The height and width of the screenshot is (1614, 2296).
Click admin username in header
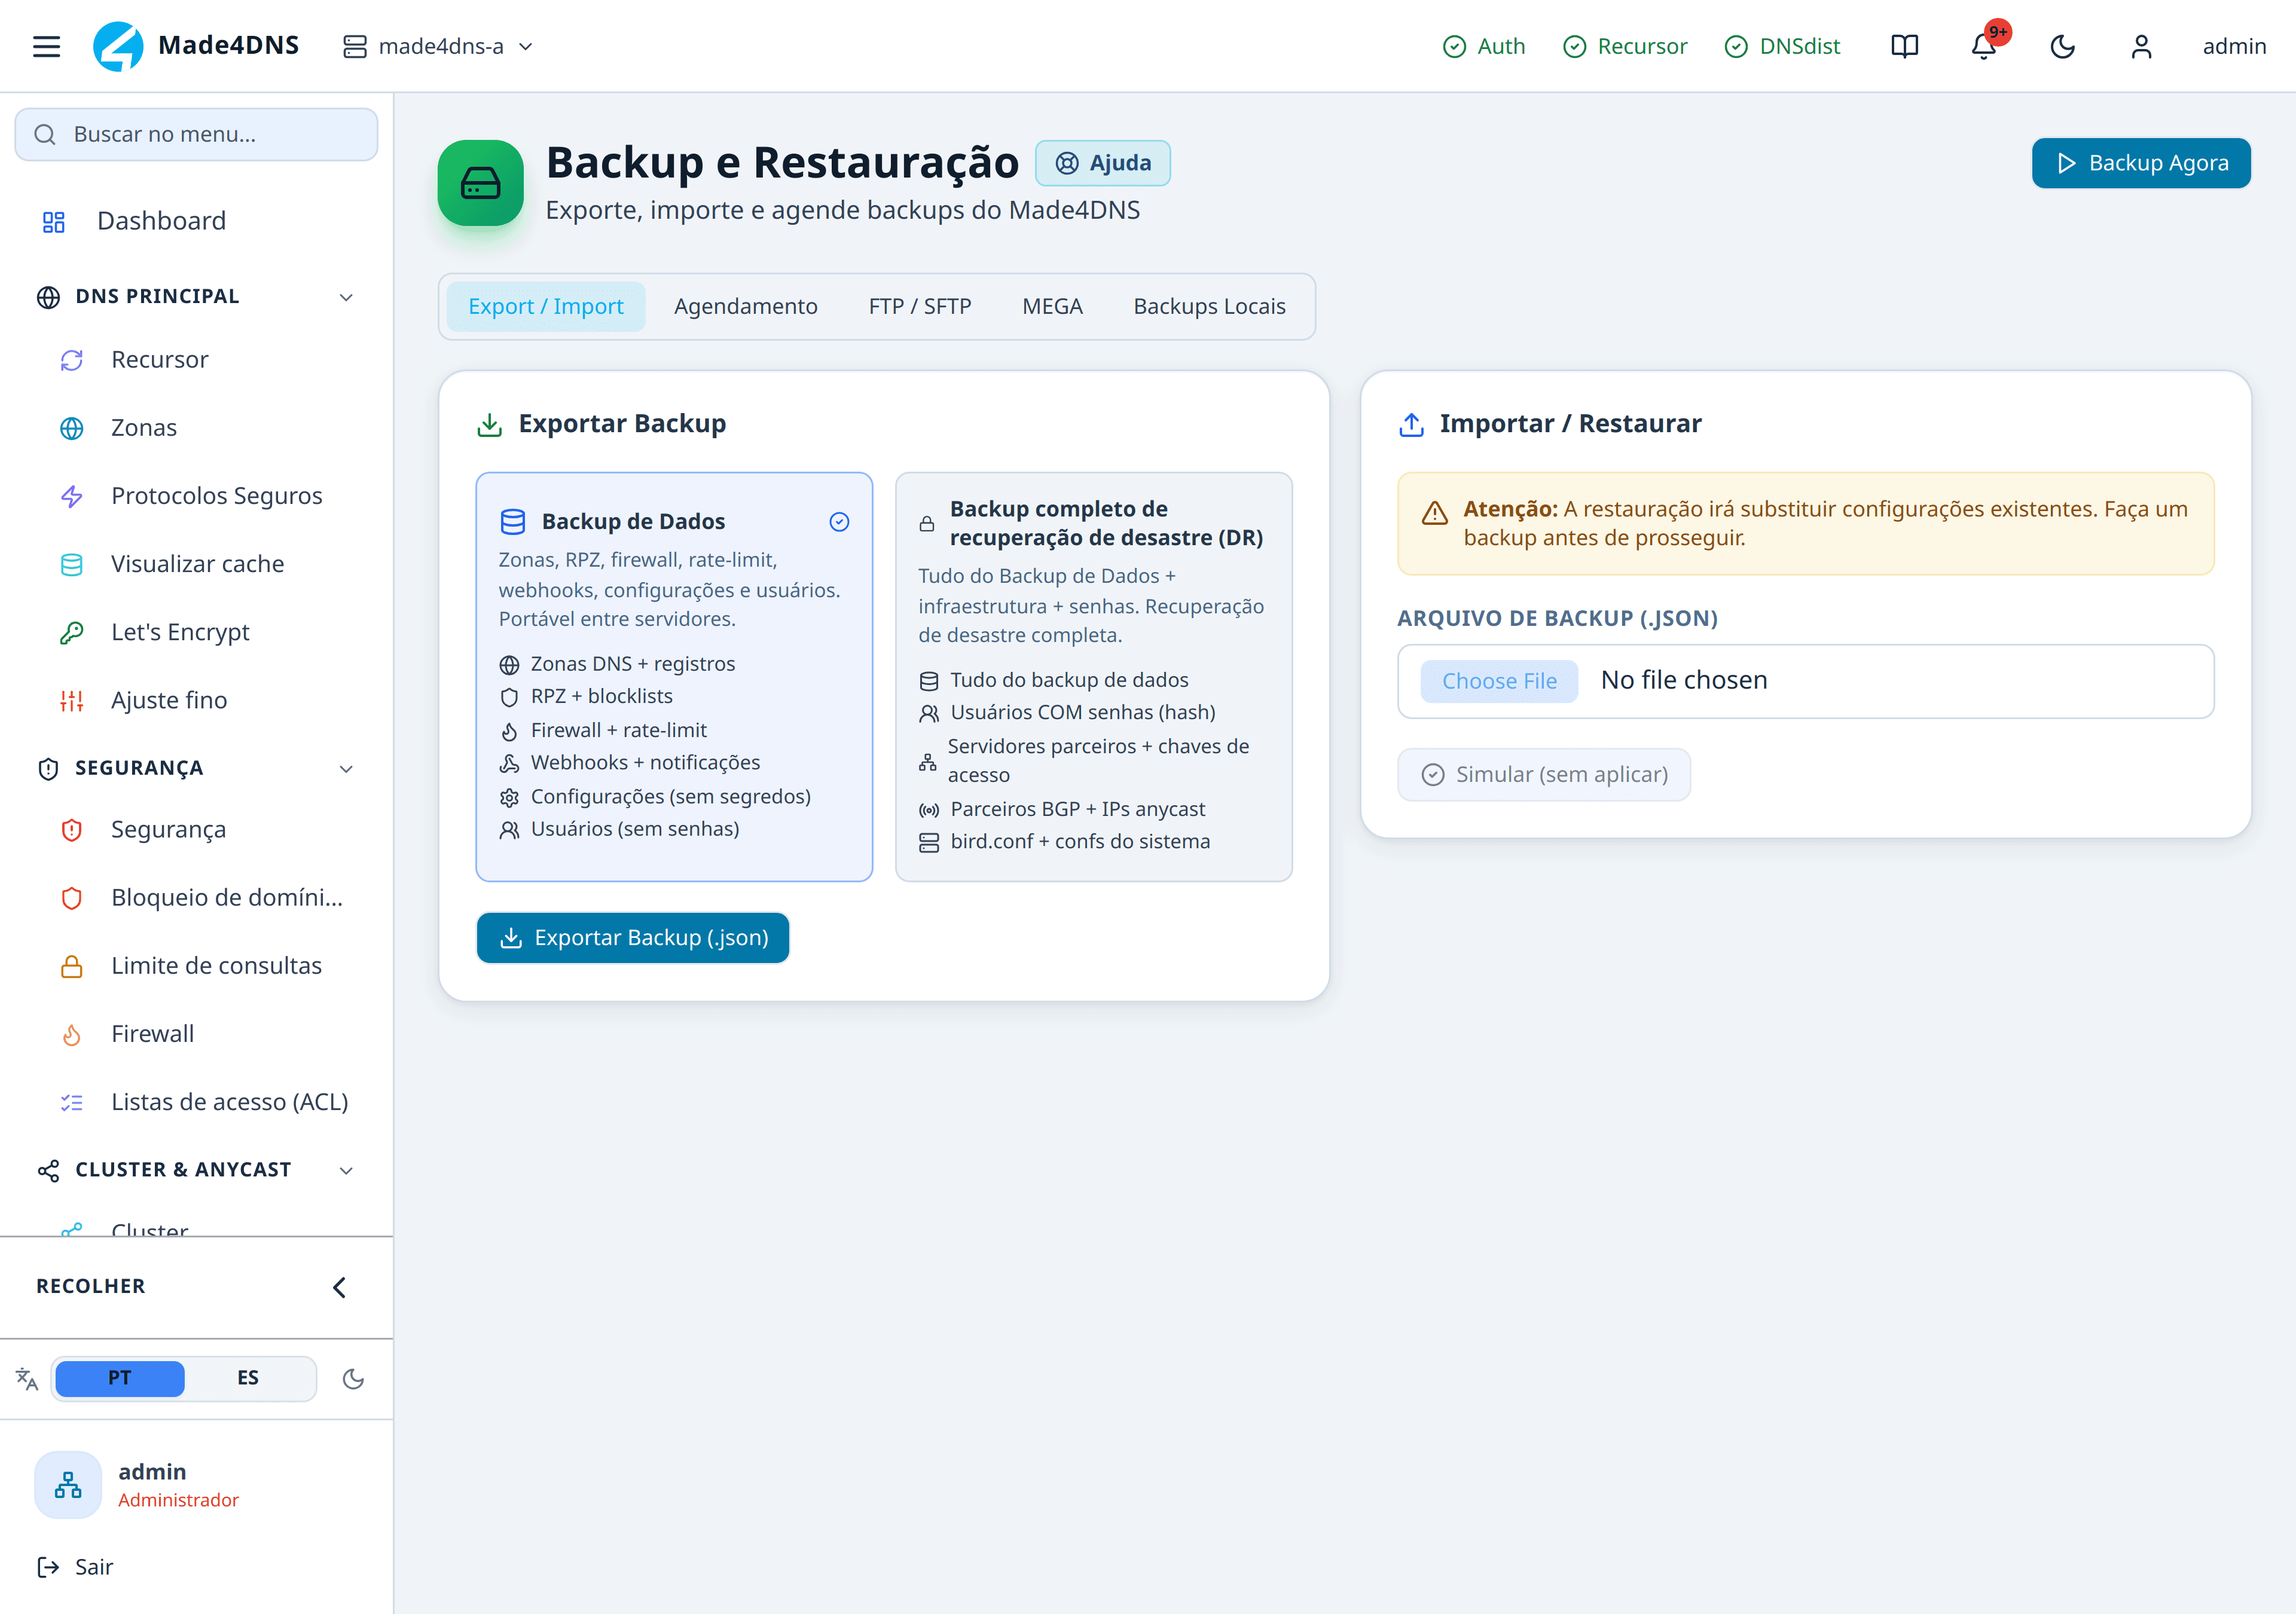(x=2234, y=46)
